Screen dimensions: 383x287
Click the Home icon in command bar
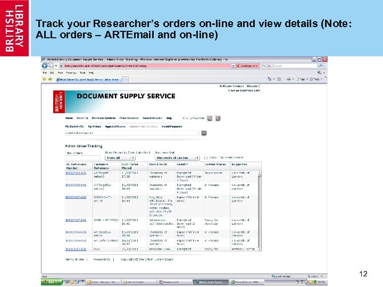click(x=269, y=79)
